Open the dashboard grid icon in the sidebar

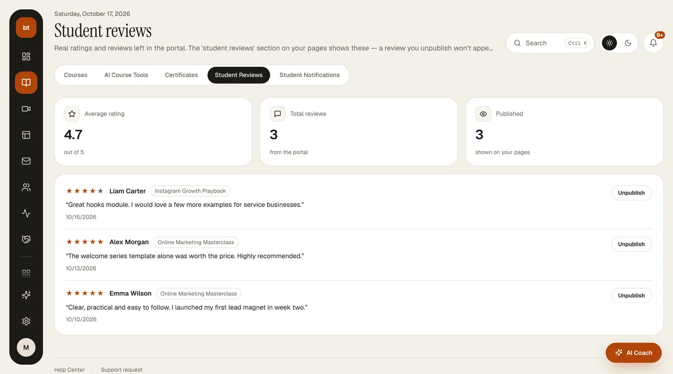pos(26,56)
